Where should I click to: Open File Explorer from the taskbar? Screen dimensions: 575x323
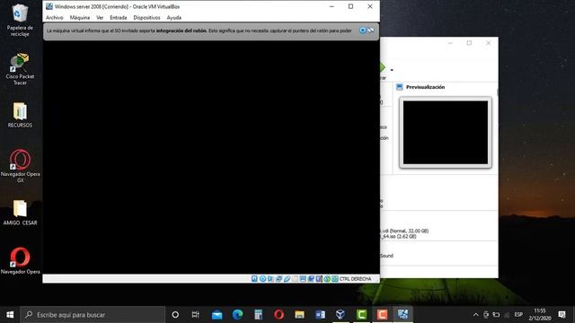click(299, 315)
